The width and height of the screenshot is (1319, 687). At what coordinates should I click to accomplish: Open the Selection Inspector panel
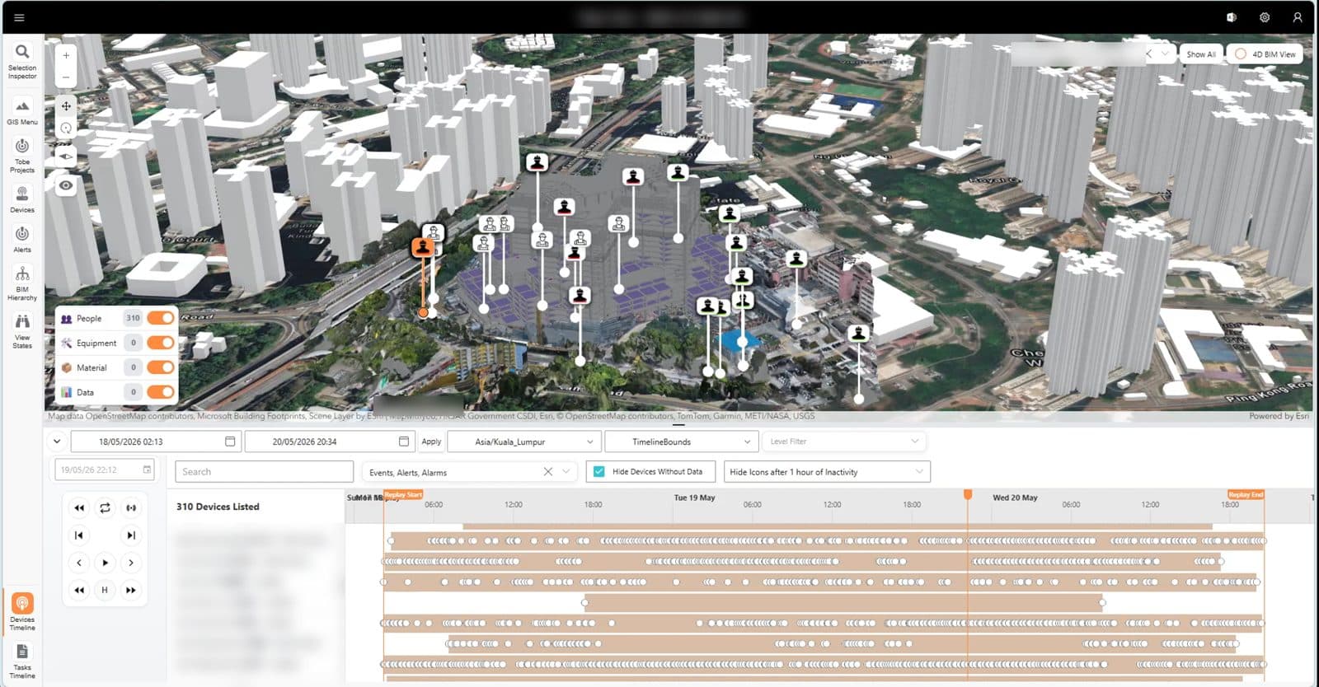[x=22, y=61]
